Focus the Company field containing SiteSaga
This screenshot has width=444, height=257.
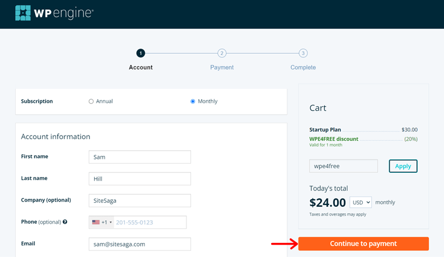pyautogui.click(x=140, y=200)
